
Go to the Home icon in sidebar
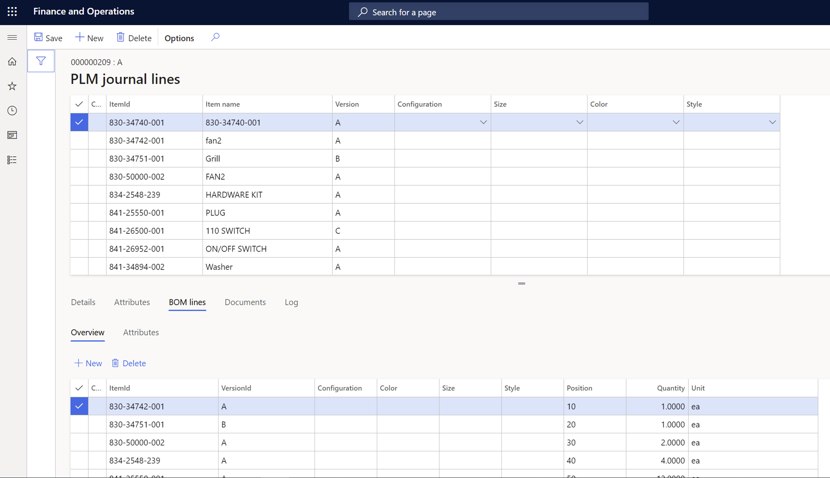12,62
